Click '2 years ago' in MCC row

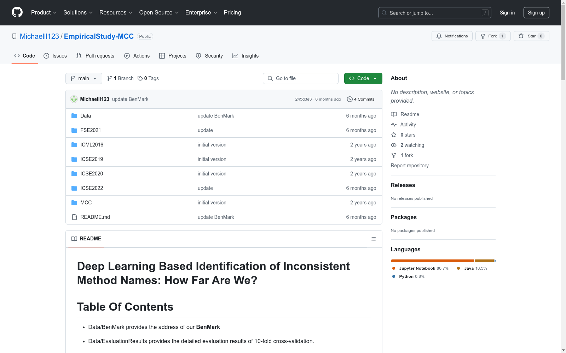[x=363, y=203]
